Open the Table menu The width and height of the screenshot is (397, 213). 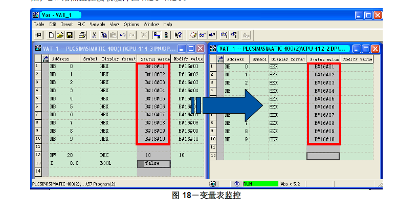(39, 24)
